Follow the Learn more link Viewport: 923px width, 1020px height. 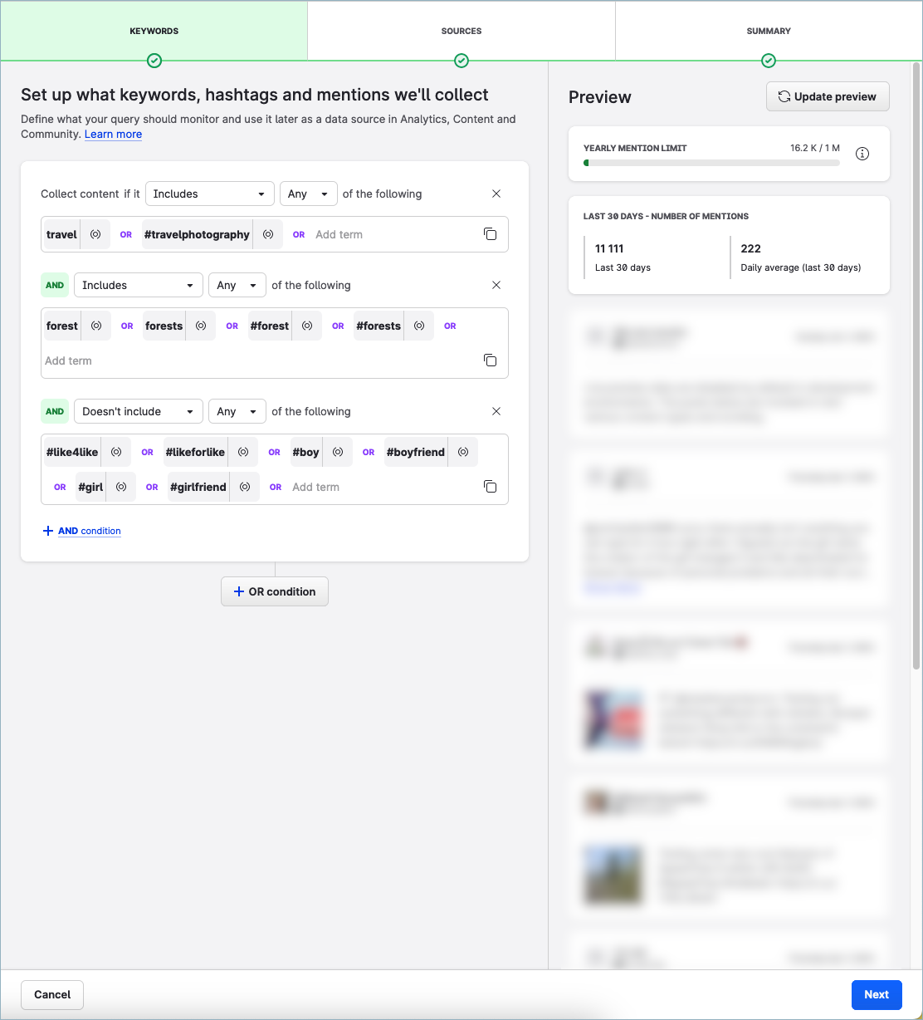113,135
